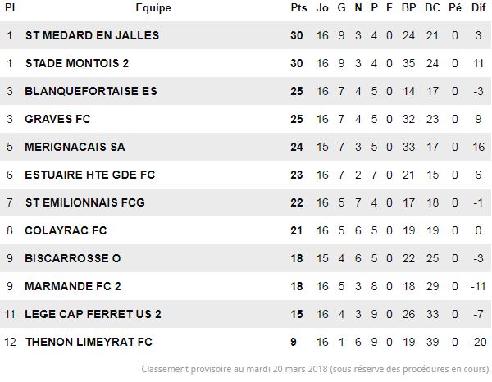
Task: Click MARMANDE FC 2 team name
Action: (x=73, y=286)
